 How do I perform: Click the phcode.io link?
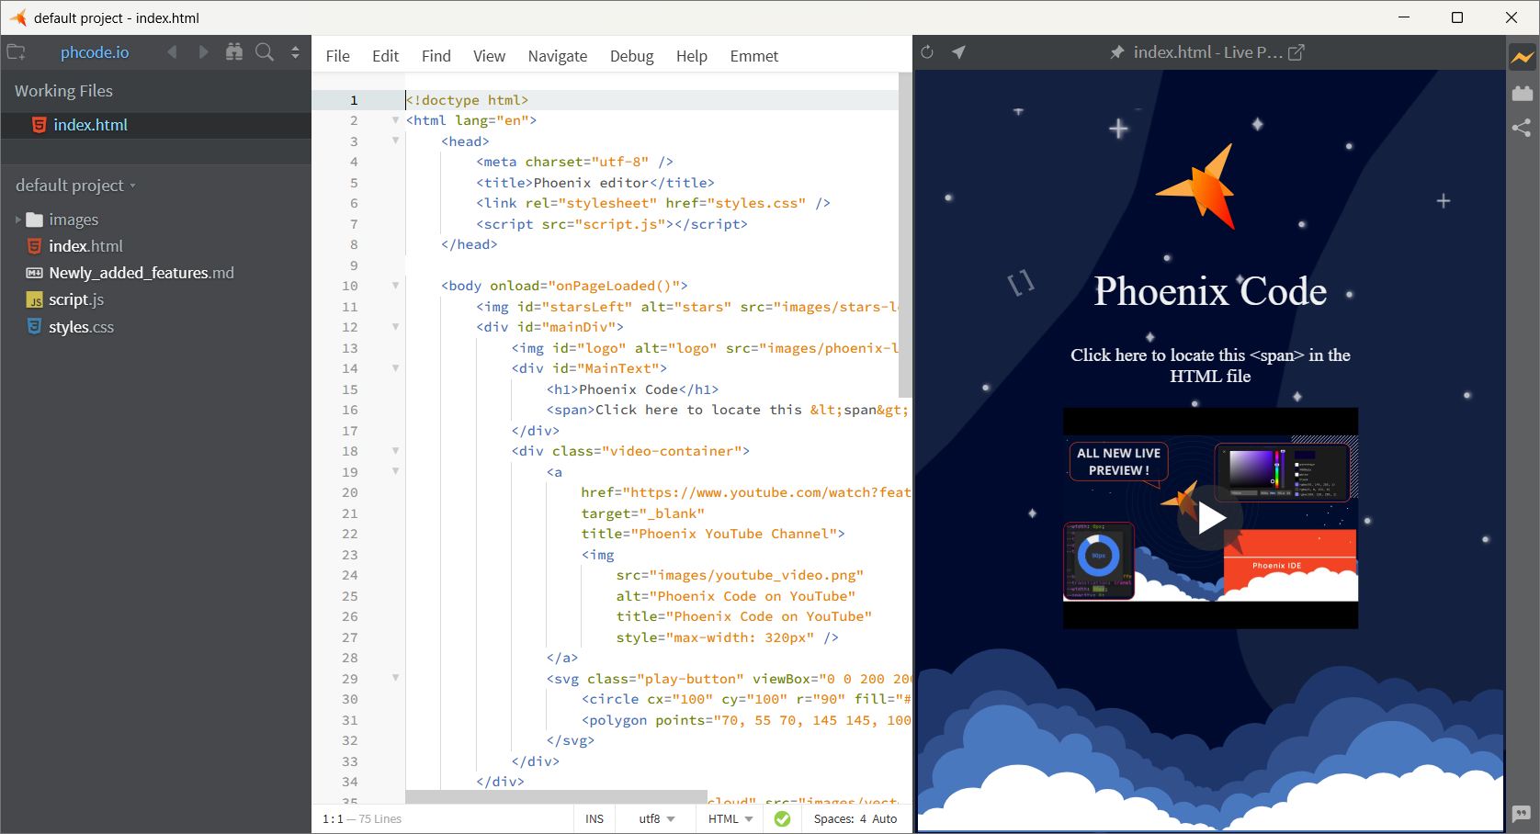coord(95,52)
